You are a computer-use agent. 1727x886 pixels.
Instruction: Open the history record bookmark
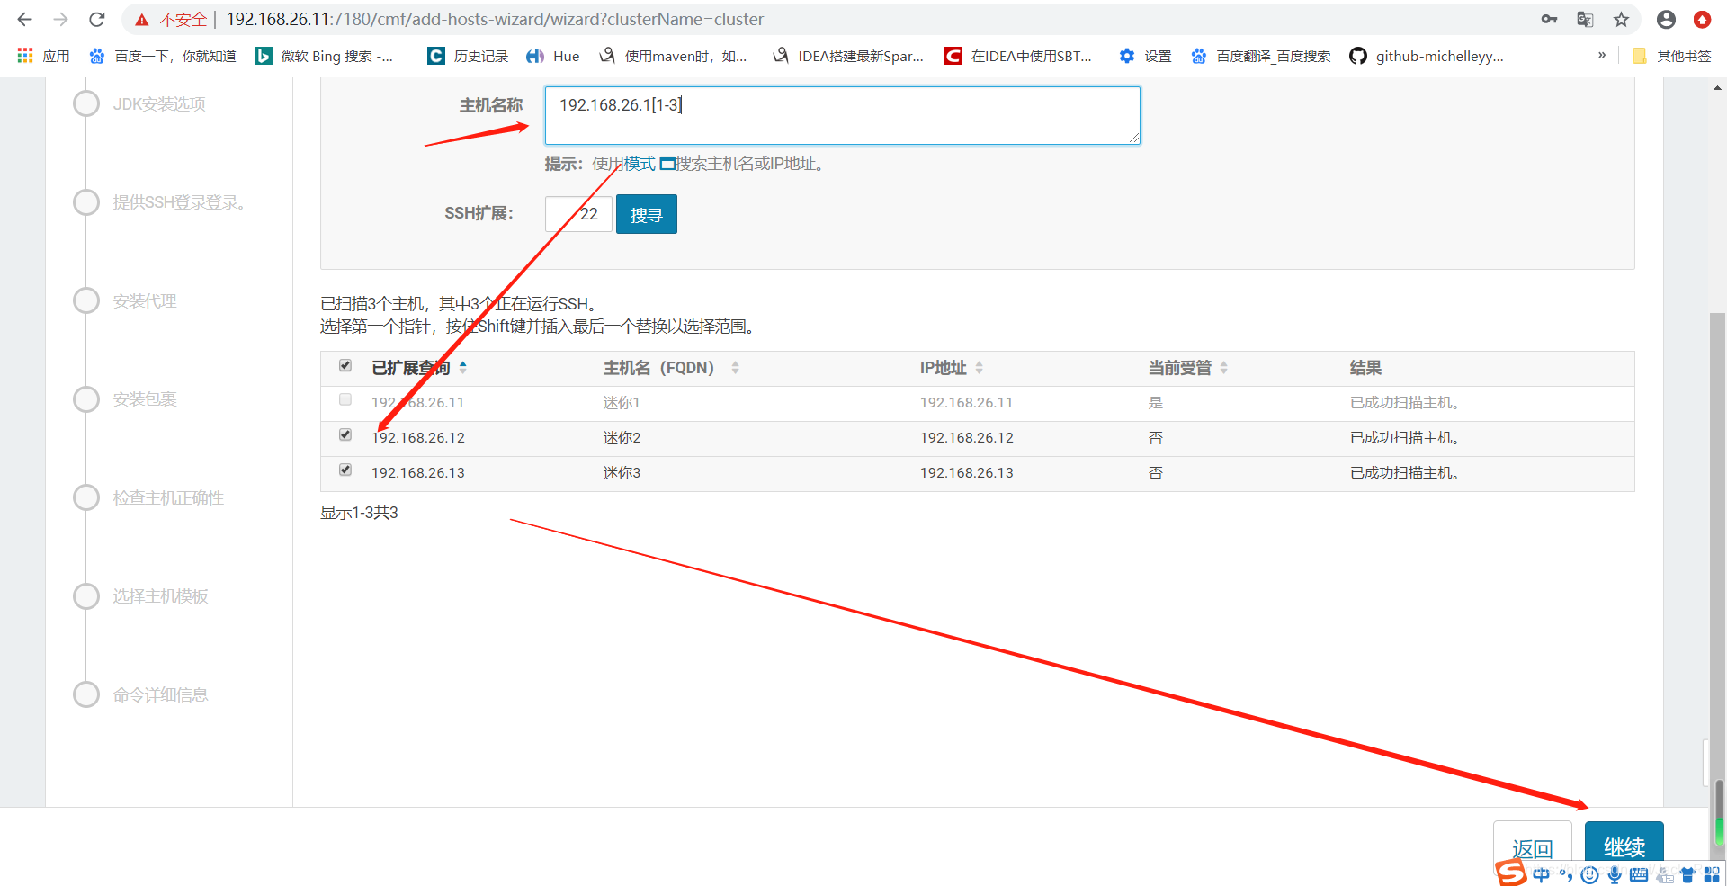pyautogui.click(x=468, y=56)
